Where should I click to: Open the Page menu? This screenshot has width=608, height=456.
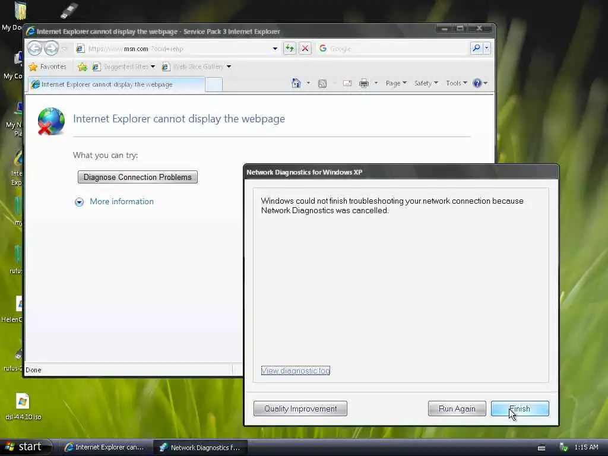click(x=396, y=83)
